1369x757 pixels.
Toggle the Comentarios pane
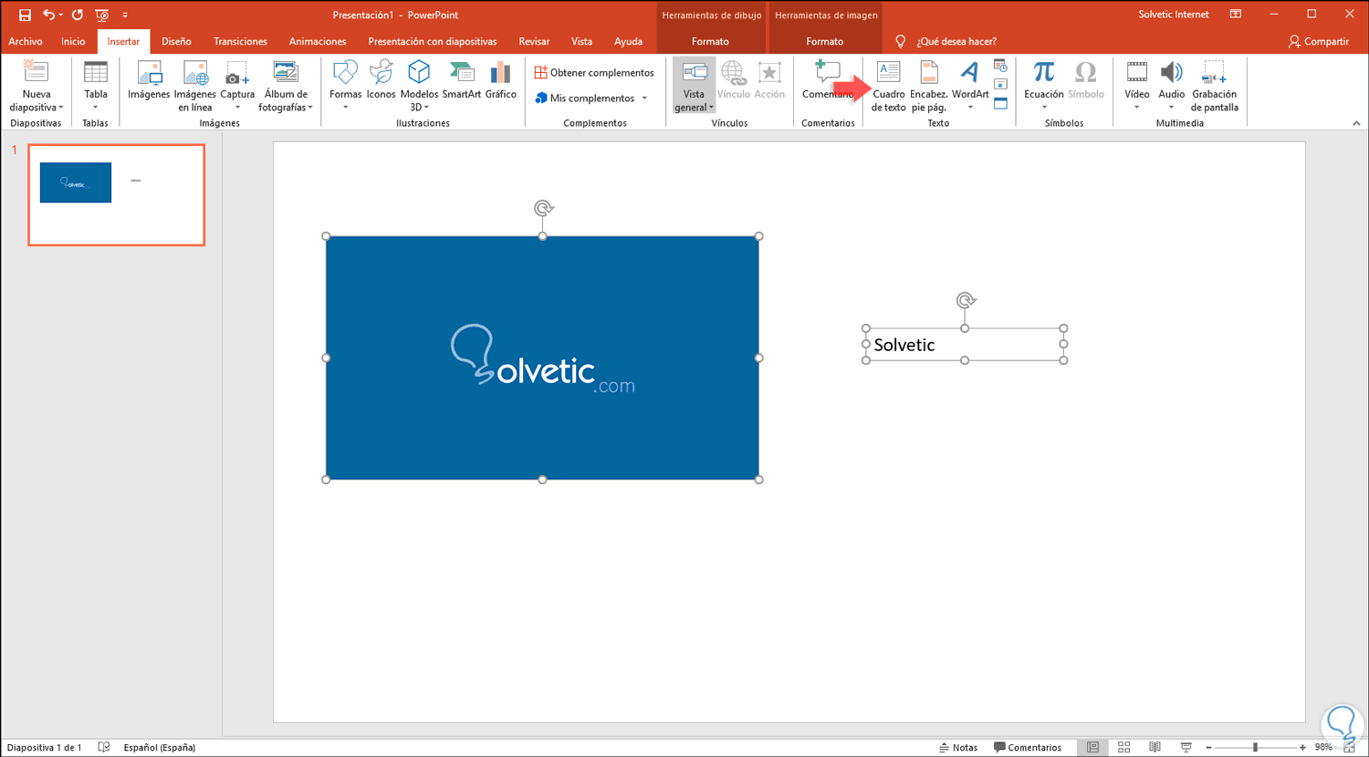coord(1028,747)
